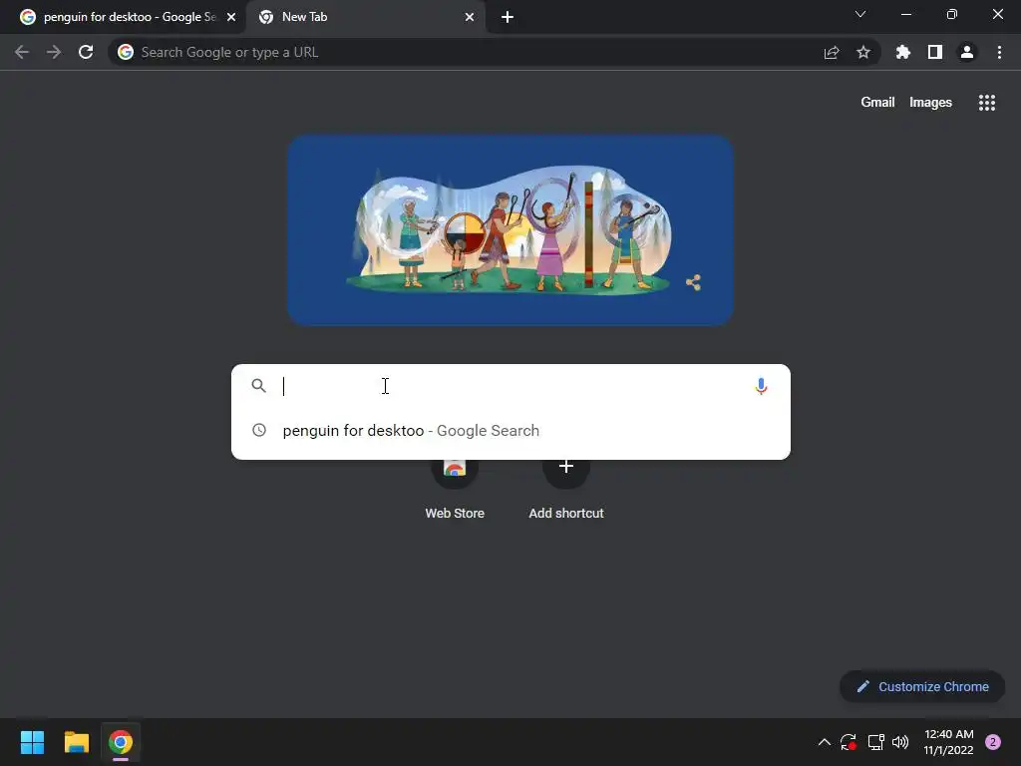Viewport: 1021px width, 766px height.
Task: Share this page via the share icon
Action: [x=832, y=52]
